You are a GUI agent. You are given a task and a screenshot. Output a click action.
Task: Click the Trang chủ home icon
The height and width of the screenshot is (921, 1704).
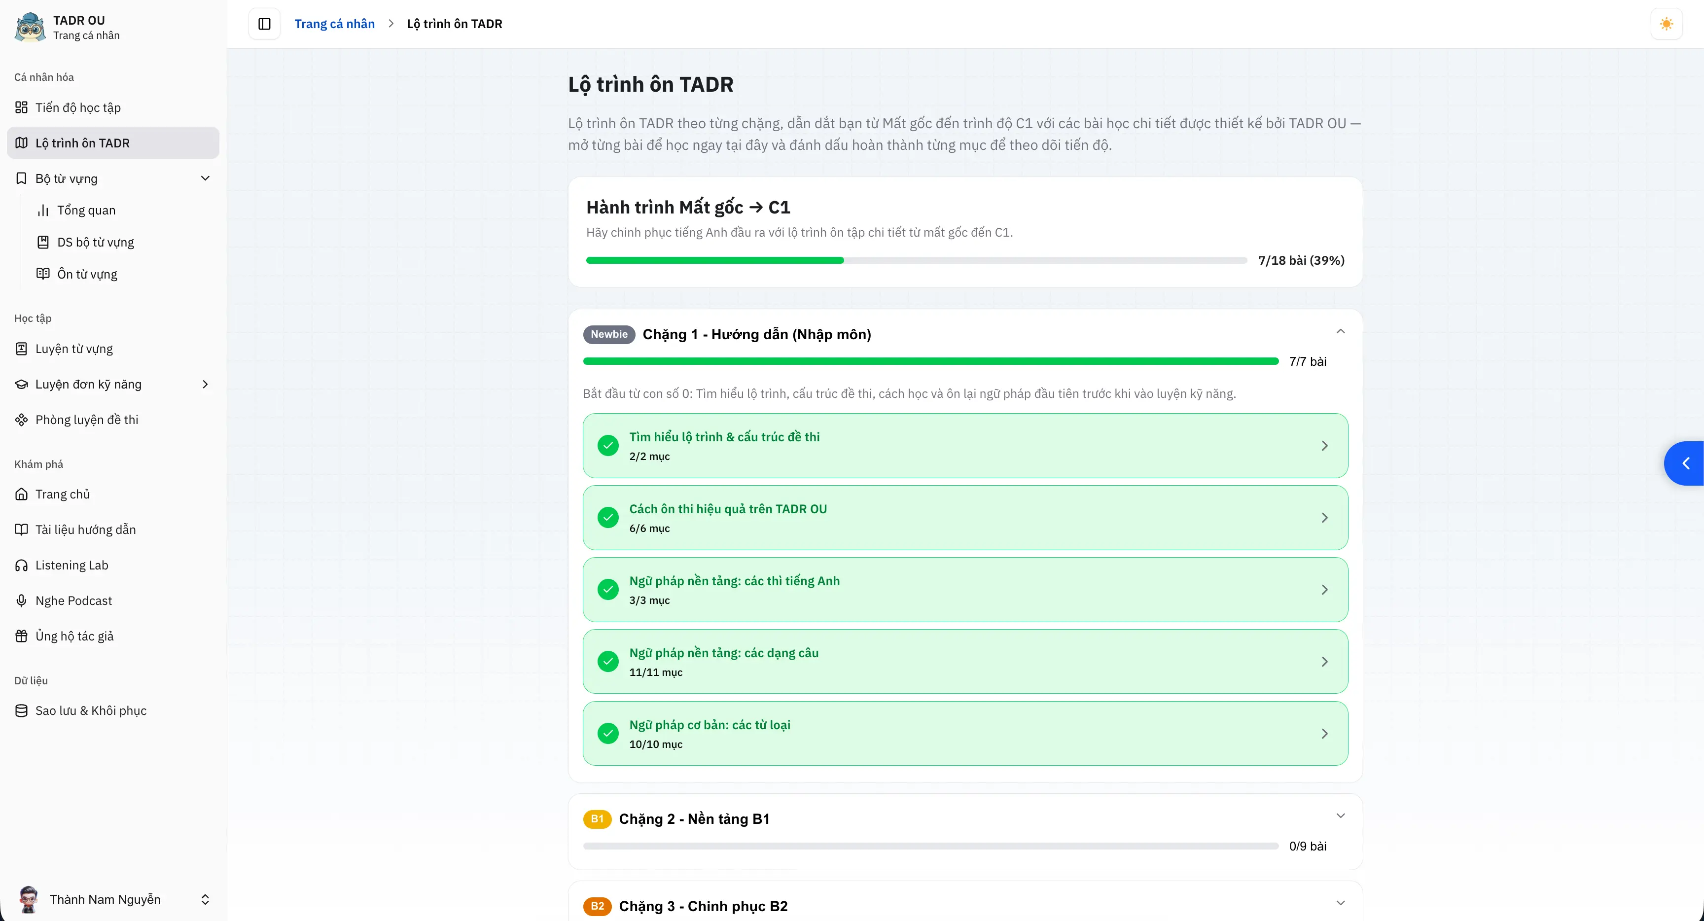(x=21, y=494)
